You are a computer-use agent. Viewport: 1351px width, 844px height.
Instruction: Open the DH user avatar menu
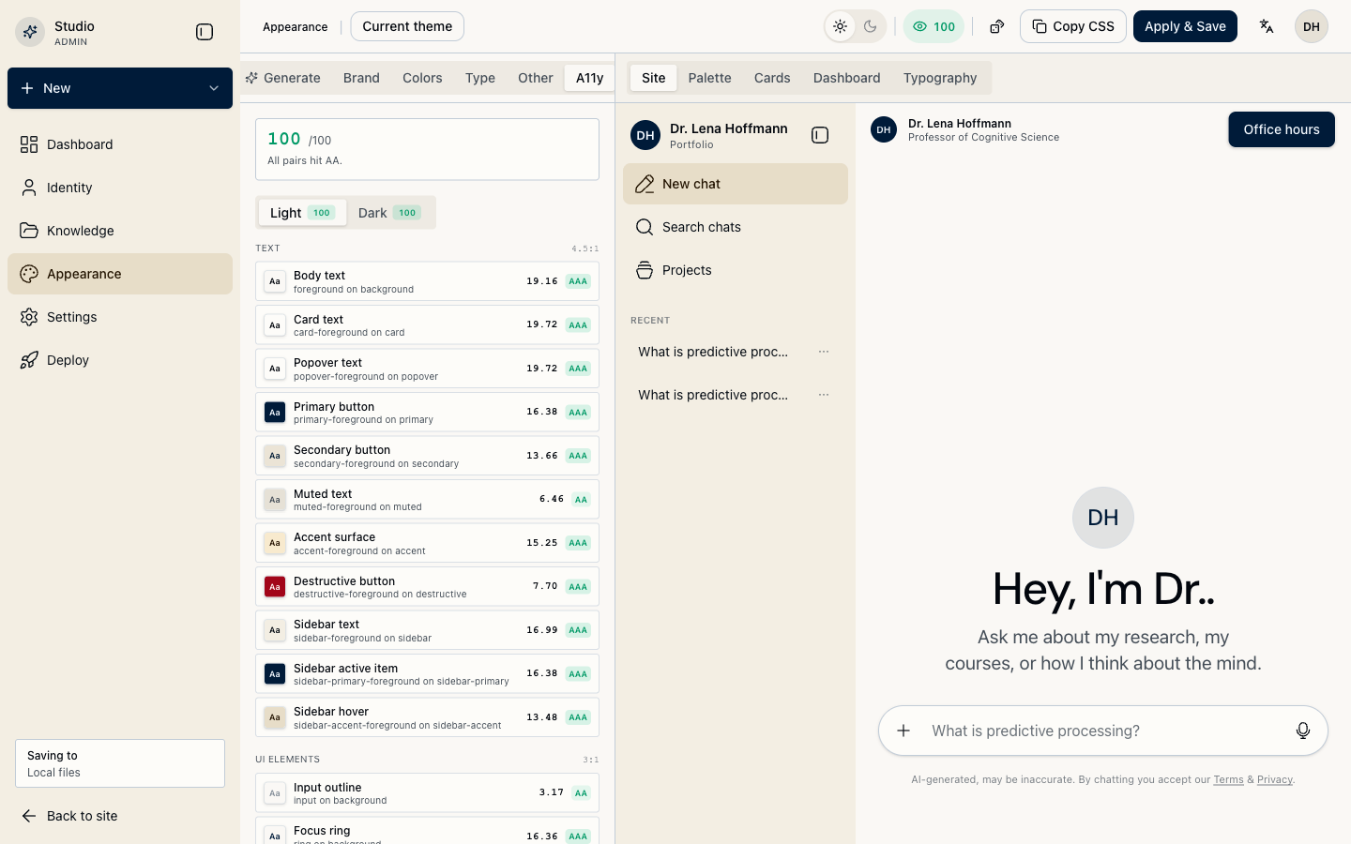click(1312, 26)
